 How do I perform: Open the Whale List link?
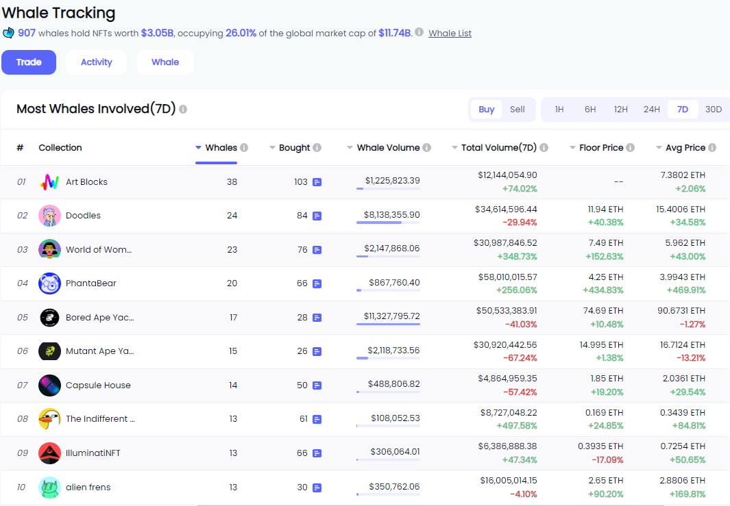tap(450, 33)
